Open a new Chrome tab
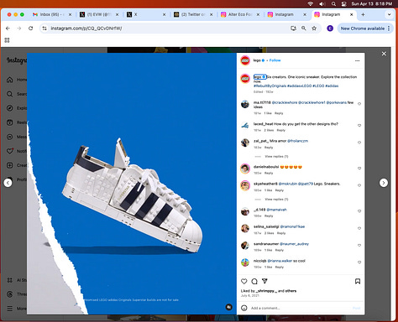398x322 pixels. tap(363, 14)
